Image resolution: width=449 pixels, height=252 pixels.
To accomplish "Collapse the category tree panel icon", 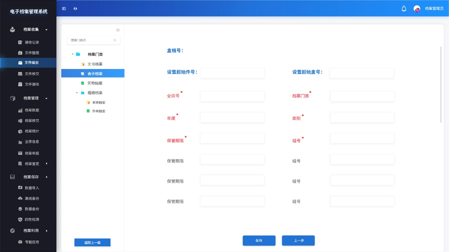I will tap(118, 30).
